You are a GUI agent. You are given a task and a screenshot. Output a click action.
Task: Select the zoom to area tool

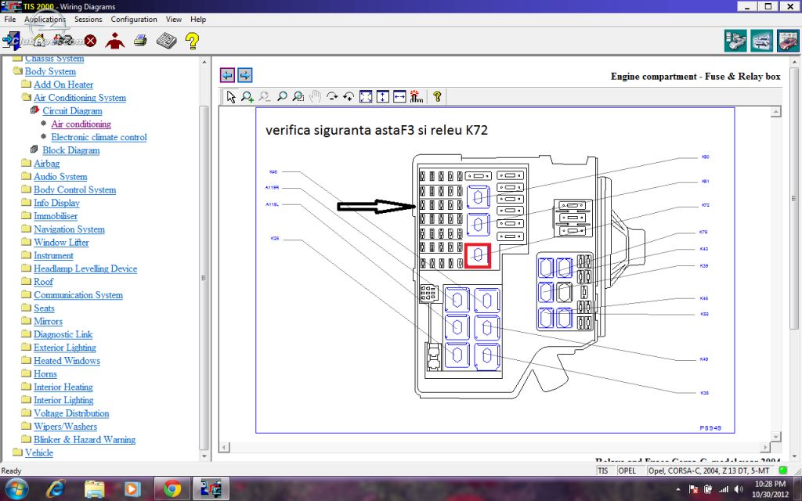click(x=298, y=96)
